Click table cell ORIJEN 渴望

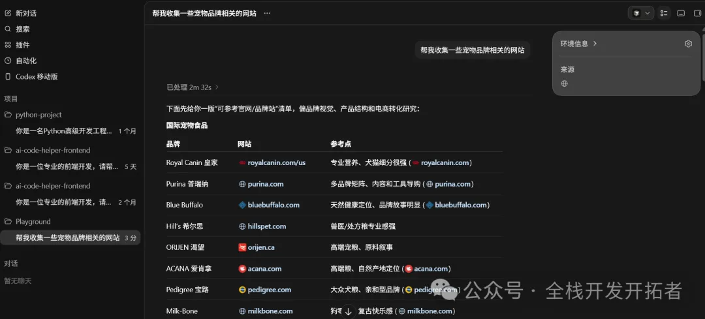185,247
